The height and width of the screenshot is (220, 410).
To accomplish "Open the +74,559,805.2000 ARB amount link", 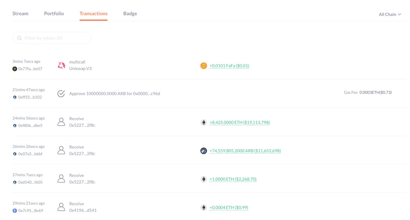I will tap(245, 151).
